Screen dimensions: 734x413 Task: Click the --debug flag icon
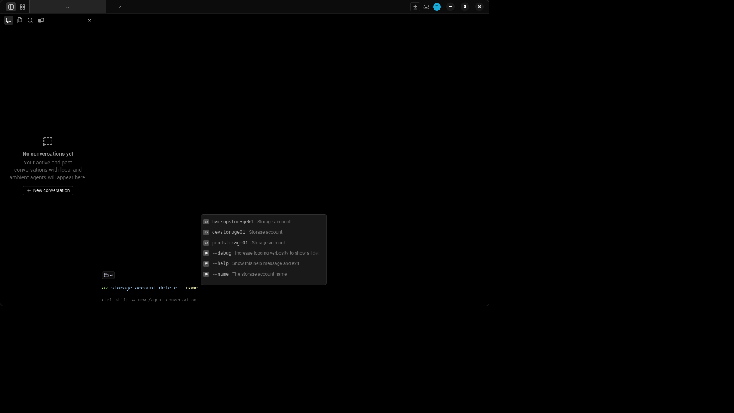(x=206, y=253)
